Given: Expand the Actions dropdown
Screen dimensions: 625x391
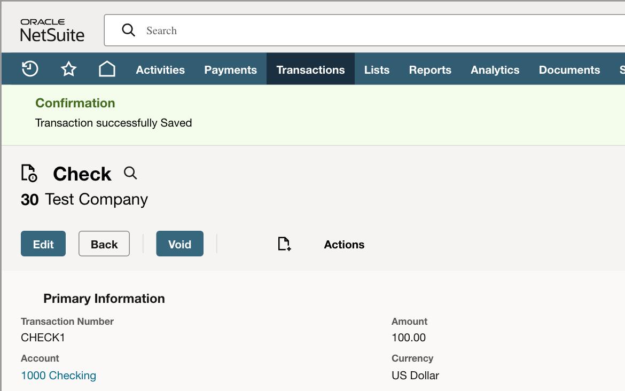Looking at the screenshot, I should point(344,244).
